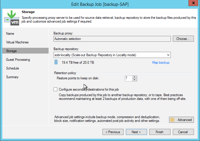Open the Backup repository dropdown
Screen dimensions: 200x141
pos(168,55)
